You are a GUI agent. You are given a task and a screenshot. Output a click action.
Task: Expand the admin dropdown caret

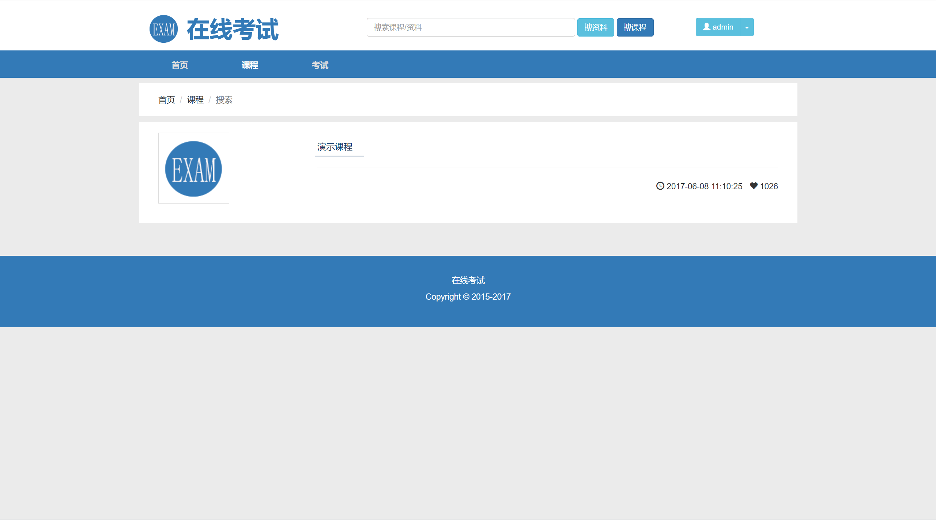pyautogui.click(x=747, y=27)
